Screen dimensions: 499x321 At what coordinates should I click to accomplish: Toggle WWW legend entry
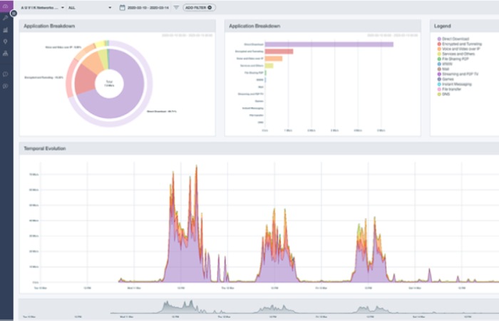click(445, 64)
